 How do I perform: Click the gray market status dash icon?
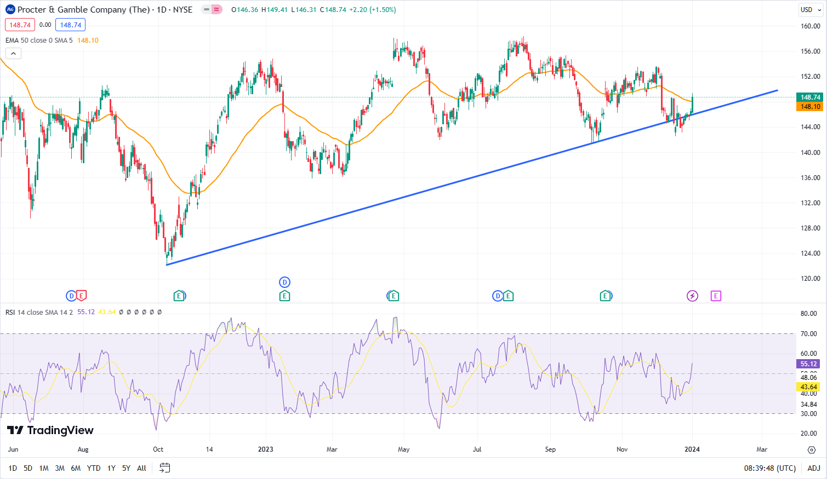click(206, 9)
